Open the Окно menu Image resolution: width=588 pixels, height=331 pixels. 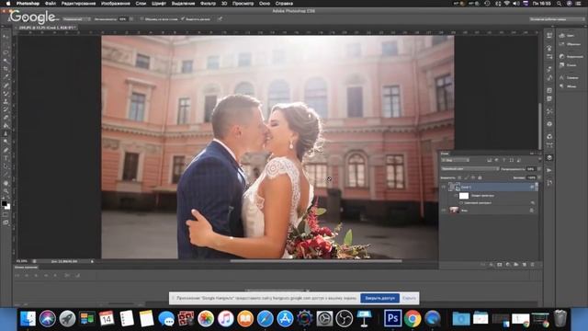[x=265, y=4]
